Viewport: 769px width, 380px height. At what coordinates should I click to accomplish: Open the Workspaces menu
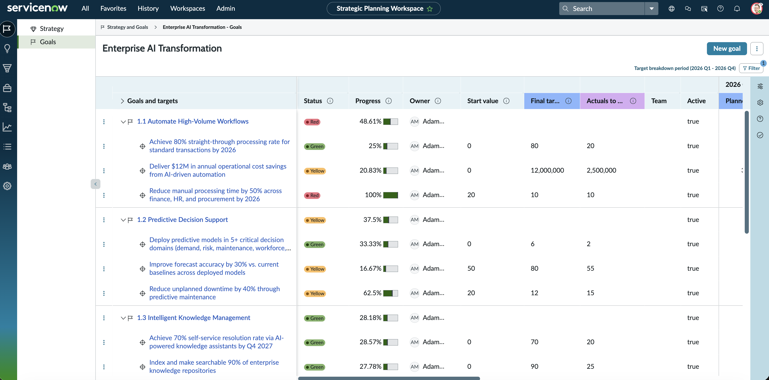tap(188, 8)
